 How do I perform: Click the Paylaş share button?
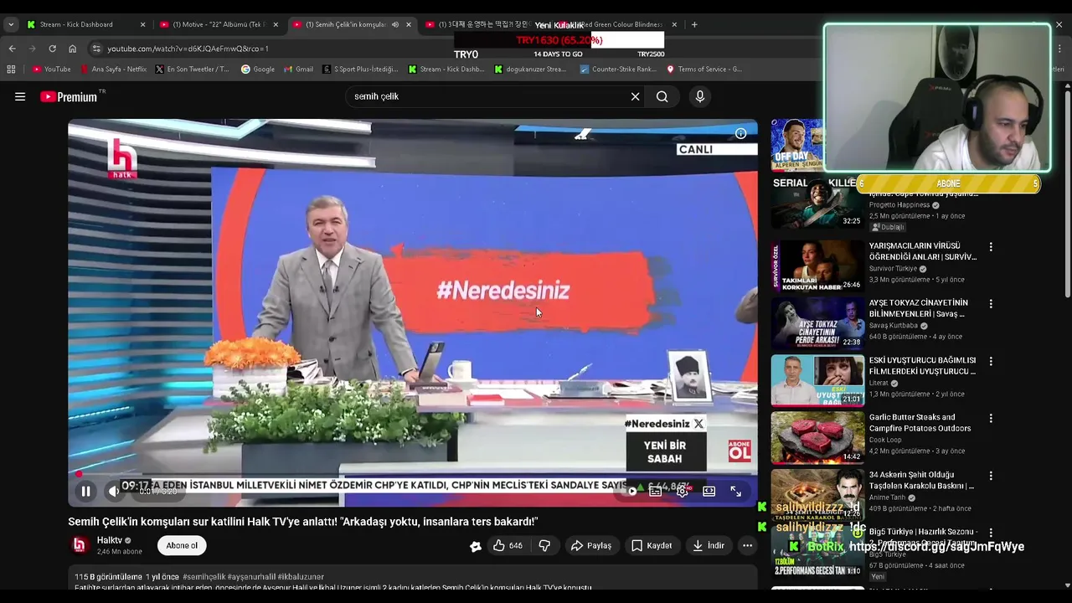(x=591, y=545)
